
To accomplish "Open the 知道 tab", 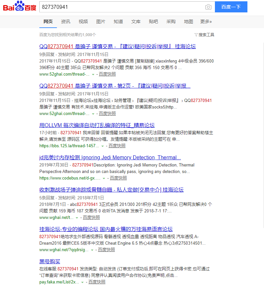I will (118, 22).
